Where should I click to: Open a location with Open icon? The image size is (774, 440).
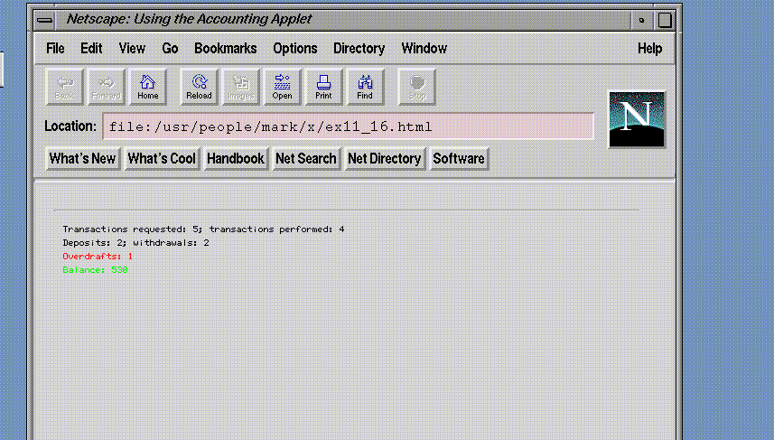pos(282,87)
